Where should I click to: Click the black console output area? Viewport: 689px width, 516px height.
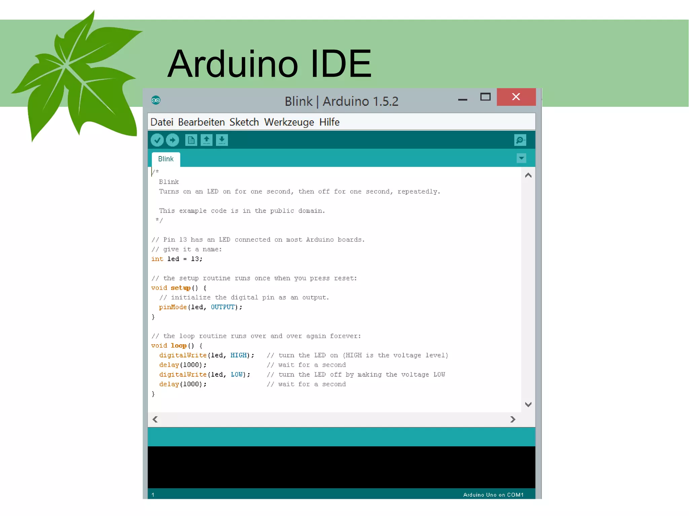point(341,467)
